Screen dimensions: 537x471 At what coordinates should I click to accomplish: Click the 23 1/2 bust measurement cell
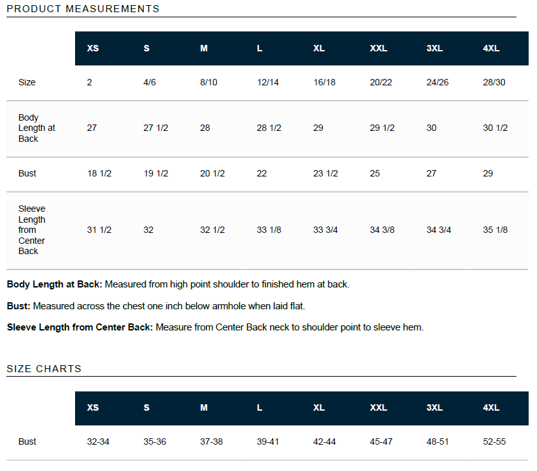[325, 173]
